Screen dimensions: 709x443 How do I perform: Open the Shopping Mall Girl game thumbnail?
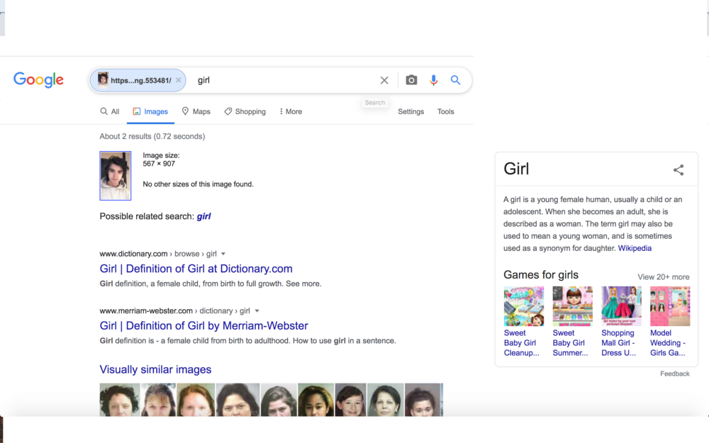pos(621,306)
